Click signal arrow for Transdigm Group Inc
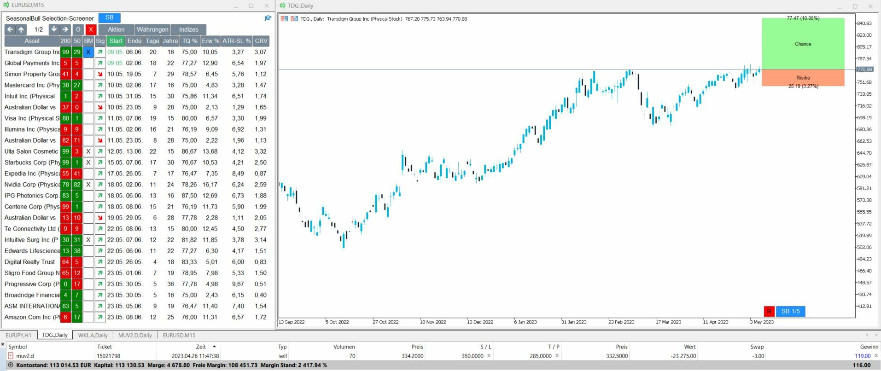This screenshot has width=881, height=371. click(x=100, y=52)
